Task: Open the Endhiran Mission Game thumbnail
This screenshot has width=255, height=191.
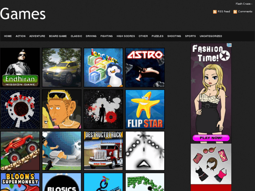Action: click(20, 67)
